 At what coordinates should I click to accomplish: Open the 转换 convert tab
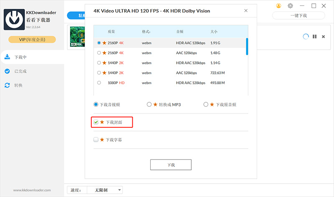(x=19, y=85)
